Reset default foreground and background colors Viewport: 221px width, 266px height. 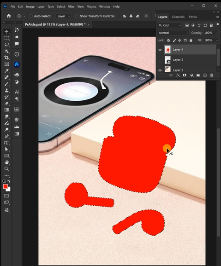click(4, 181)
